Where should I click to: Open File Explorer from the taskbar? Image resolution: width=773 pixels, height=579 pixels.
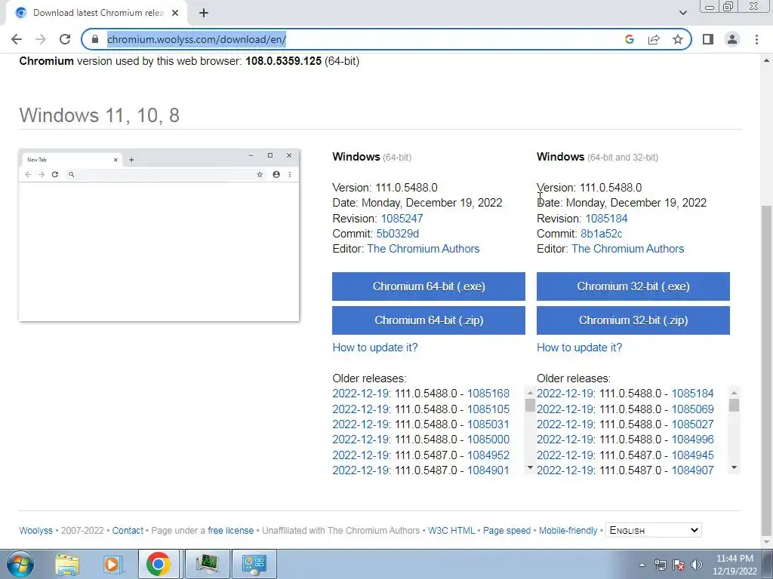[67, 564]
